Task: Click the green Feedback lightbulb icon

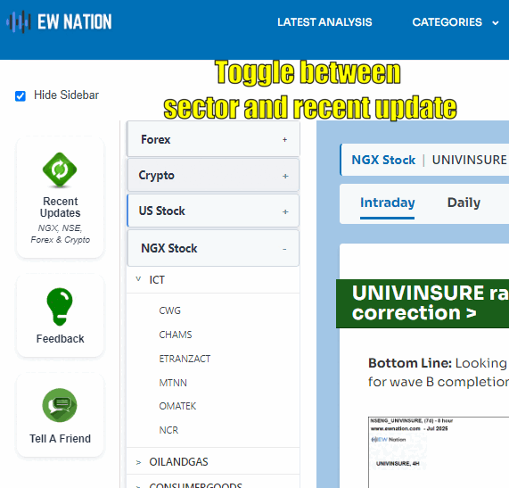Action: tap(60, 307)
